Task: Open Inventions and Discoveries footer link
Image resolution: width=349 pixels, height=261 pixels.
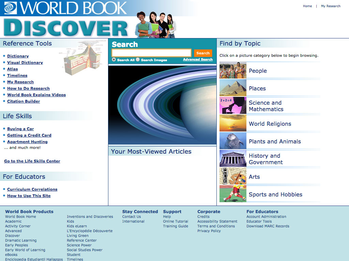Action: (x=90, y=216)
